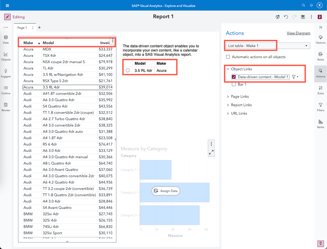Click the Acura cell in data-driven content
Screen dimensions: 327x249
(x=162, y=70)
